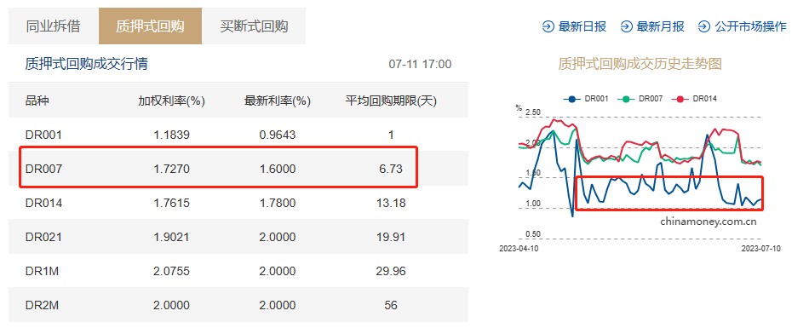Click the 质押式回购成交历史走势图 chart title
Screen dimensions: 809x328
pyautogui.click(x=640, y=64)
